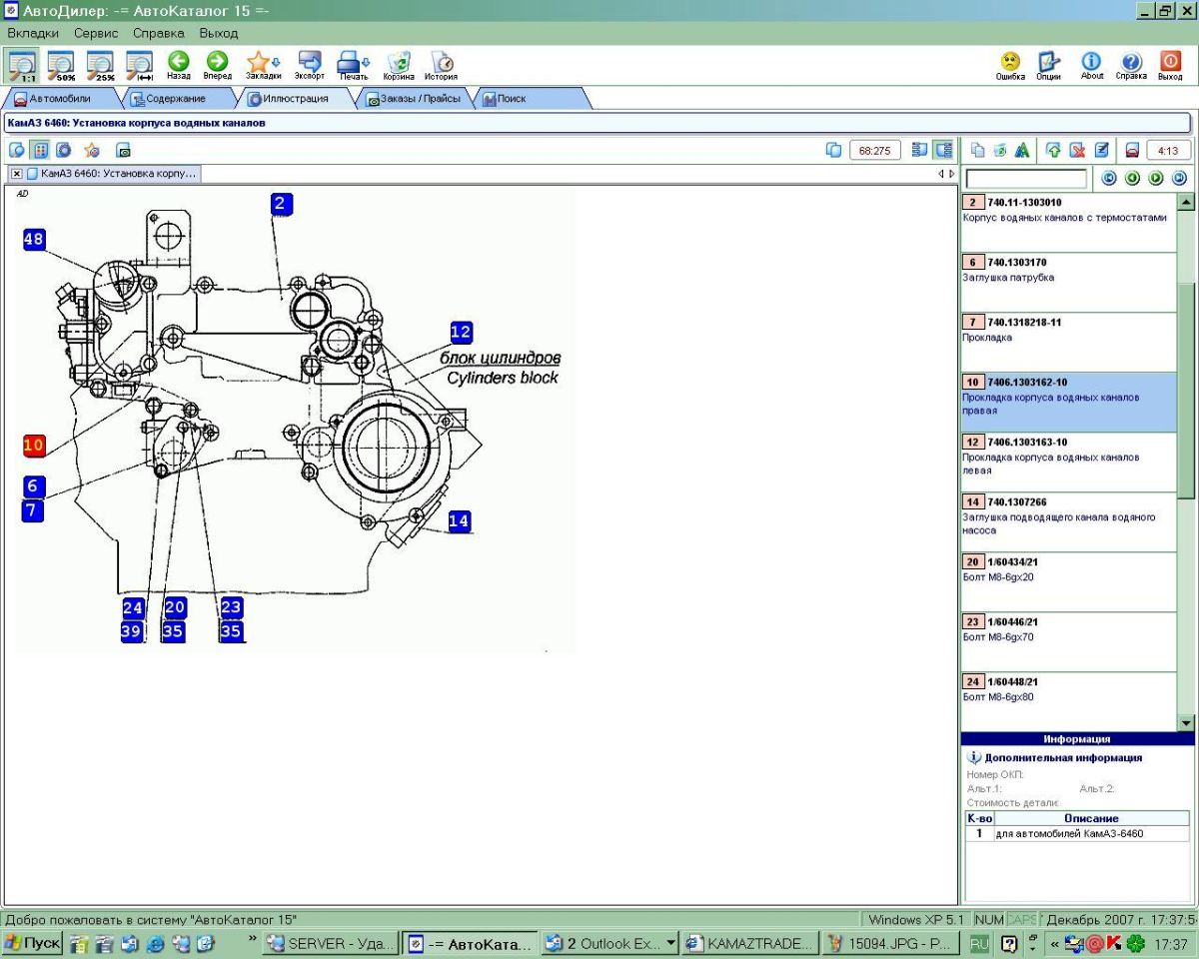Open the Корзина basket

click(x=399, y=65)
